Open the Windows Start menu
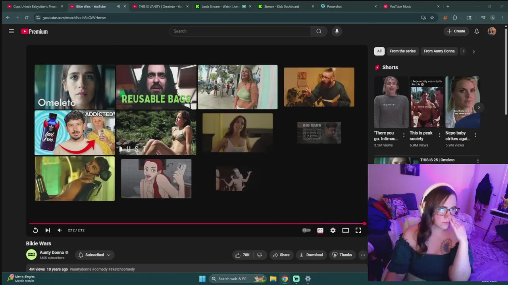 tap(202, 279)
